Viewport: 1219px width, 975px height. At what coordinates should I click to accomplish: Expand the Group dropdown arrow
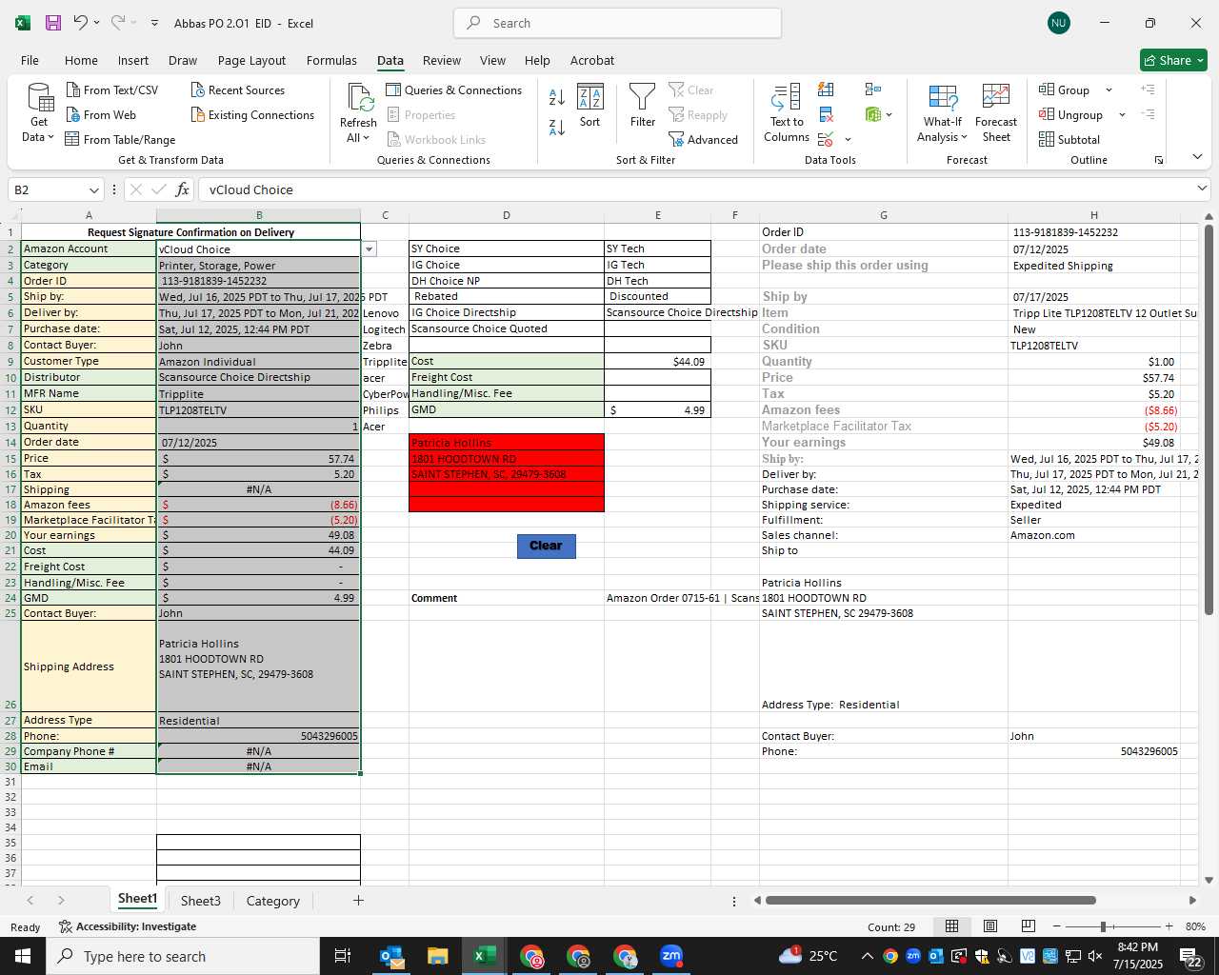[1109, 90]
